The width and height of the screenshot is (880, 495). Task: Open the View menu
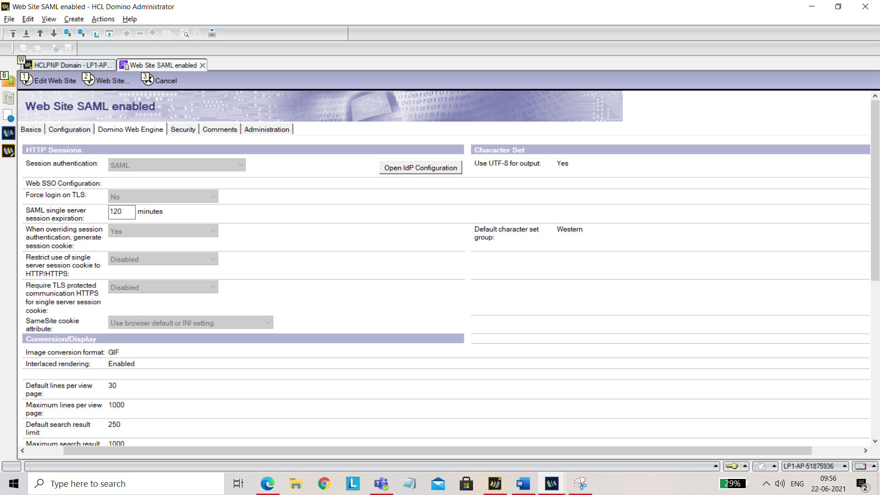tap(49, 19)
